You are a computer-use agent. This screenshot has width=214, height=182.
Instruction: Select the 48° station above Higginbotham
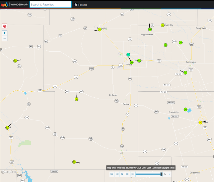(150, 30)
